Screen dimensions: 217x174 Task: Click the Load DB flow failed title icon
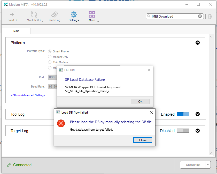tap(58, 112)
